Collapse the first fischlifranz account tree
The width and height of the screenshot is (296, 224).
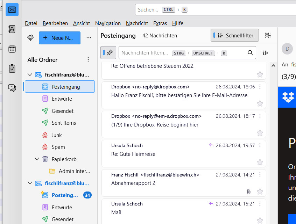(x=30, y=74)
